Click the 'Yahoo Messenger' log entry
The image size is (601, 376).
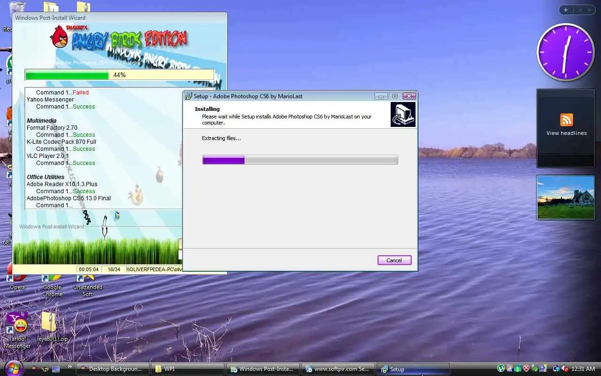click(50, 100)
